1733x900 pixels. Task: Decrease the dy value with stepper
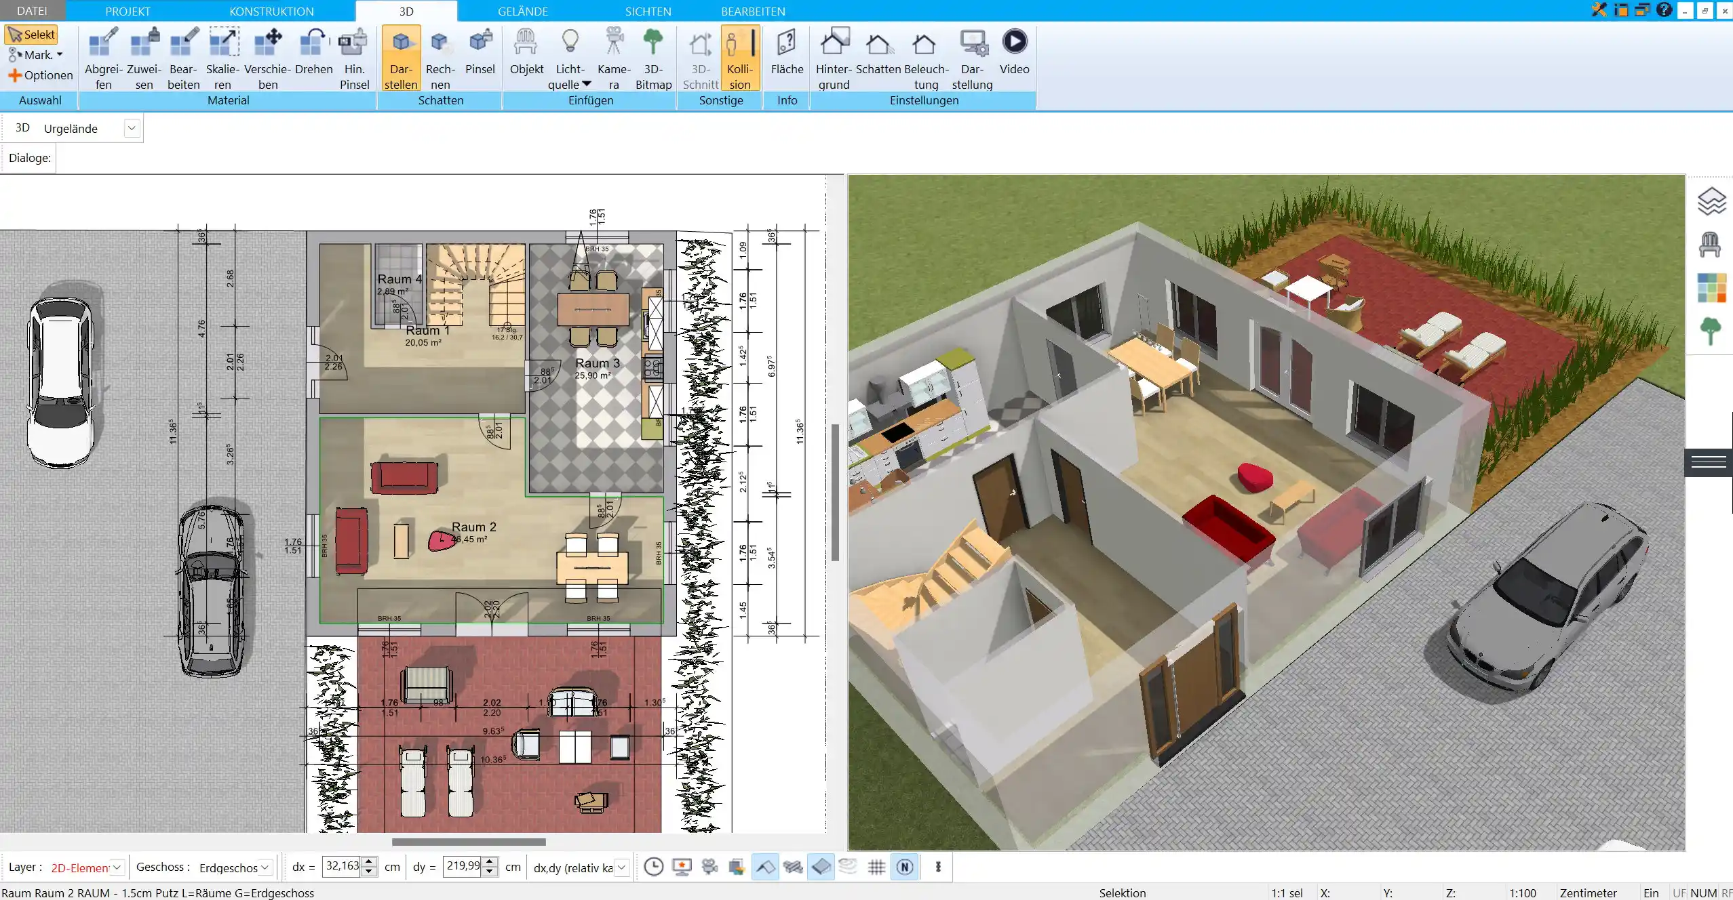pos(490,872)
